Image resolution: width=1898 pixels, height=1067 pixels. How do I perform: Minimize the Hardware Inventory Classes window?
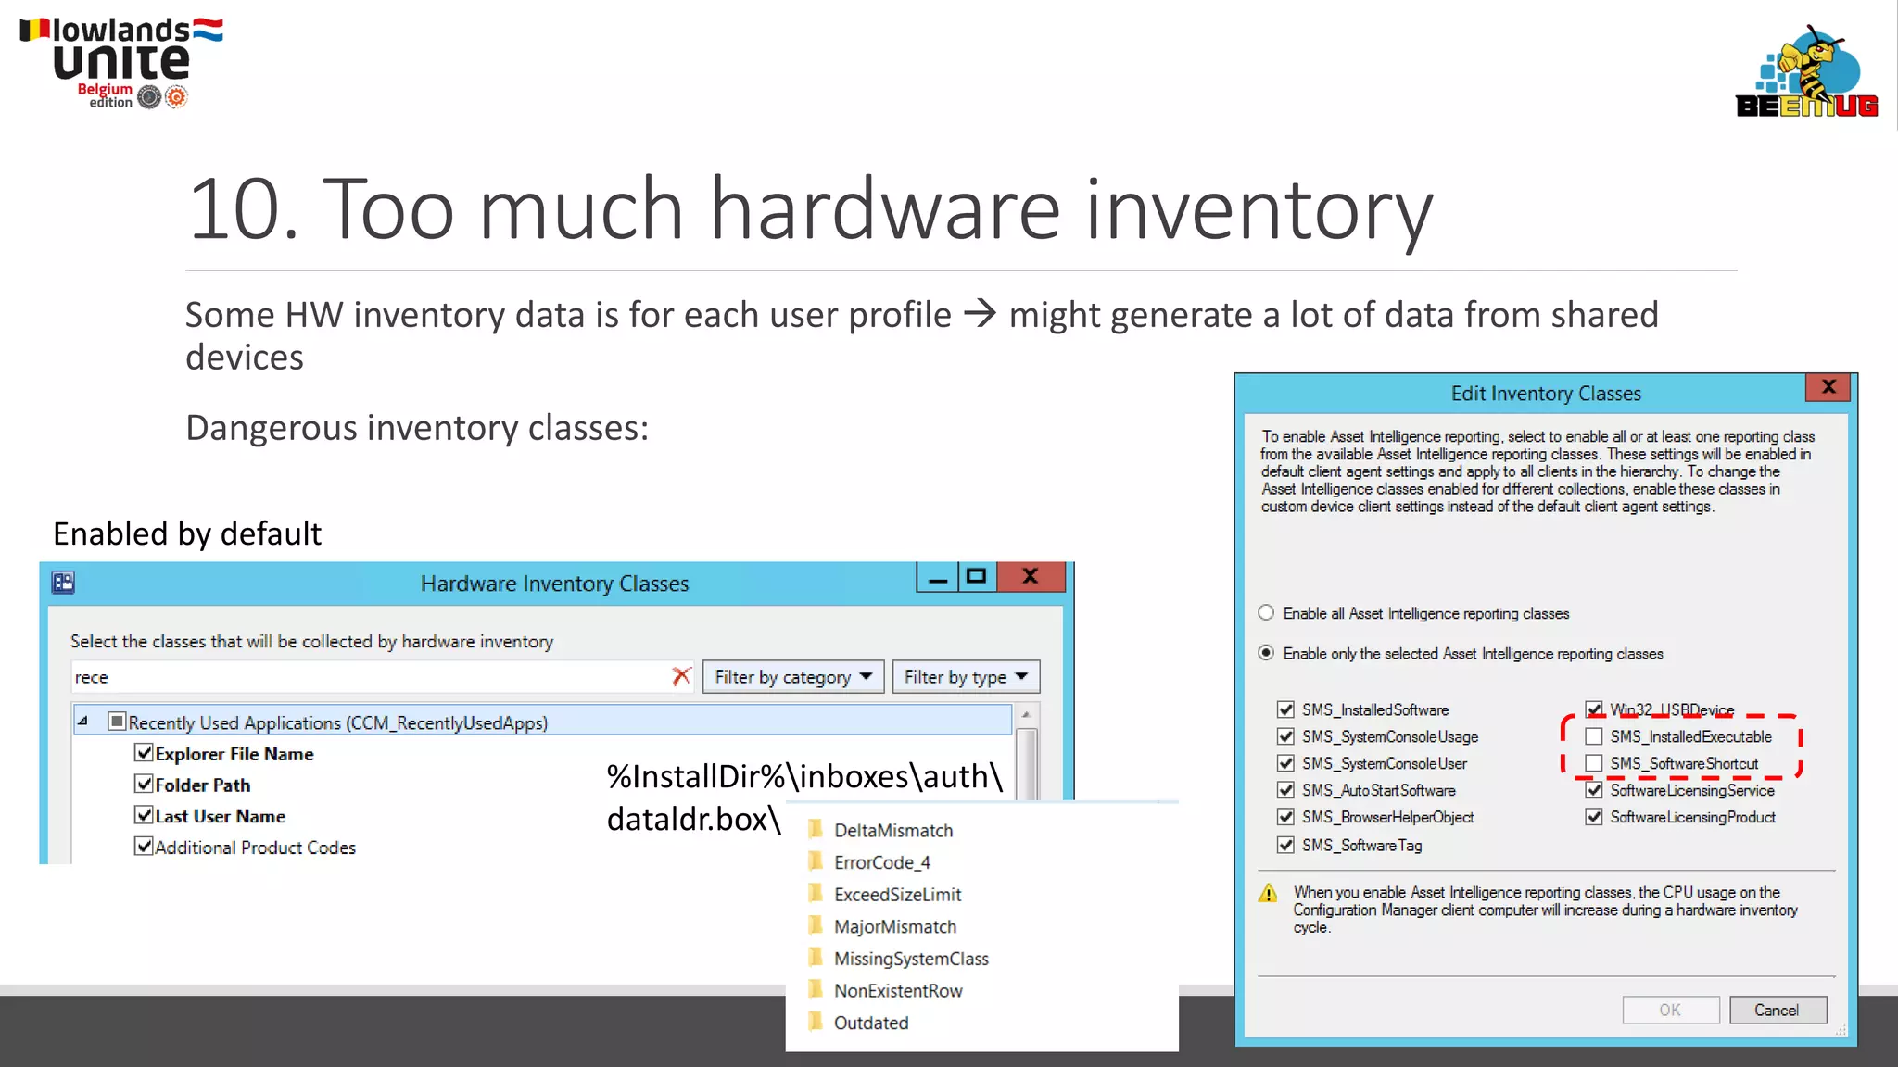(x=938, y=577)
